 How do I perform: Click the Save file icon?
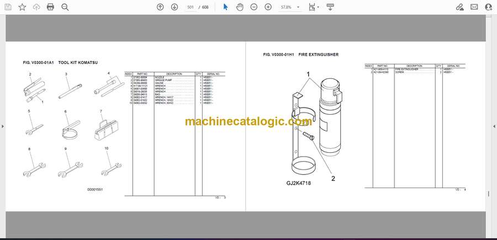pyautogui.click(x=8, y=7)
